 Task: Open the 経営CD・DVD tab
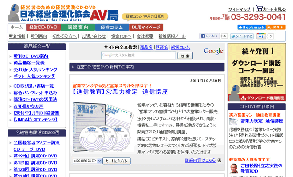tap(43, 27)
